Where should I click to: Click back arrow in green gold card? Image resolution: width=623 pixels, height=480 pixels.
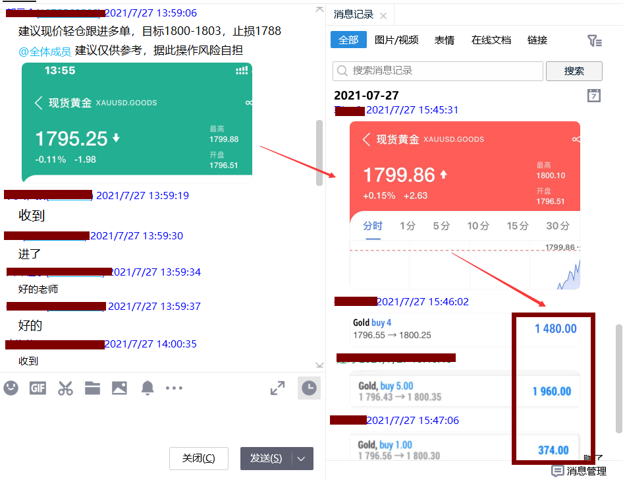tap(39, 103)
